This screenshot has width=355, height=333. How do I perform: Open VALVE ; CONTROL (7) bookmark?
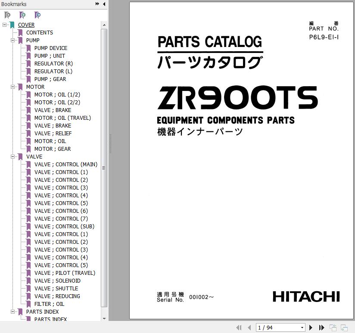[61, 219]
